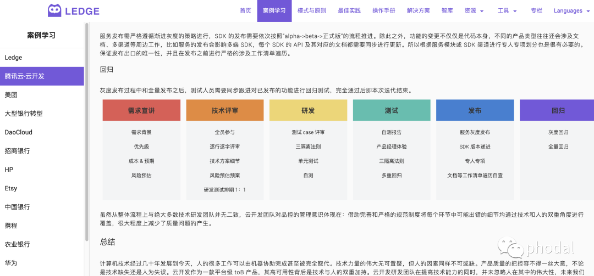This screenshot has height=276, width=594.
Task: Open the 中国银行 case study
Action: point(42,207)
